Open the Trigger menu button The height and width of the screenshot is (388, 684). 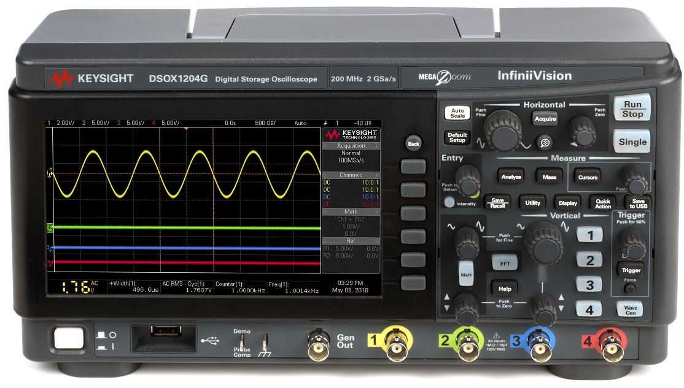coord(631,270)
